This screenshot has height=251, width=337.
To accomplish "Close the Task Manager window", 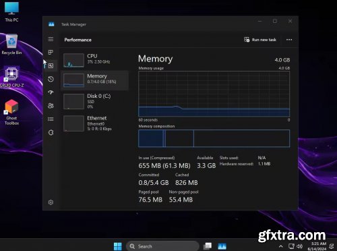I will (290, 21).
